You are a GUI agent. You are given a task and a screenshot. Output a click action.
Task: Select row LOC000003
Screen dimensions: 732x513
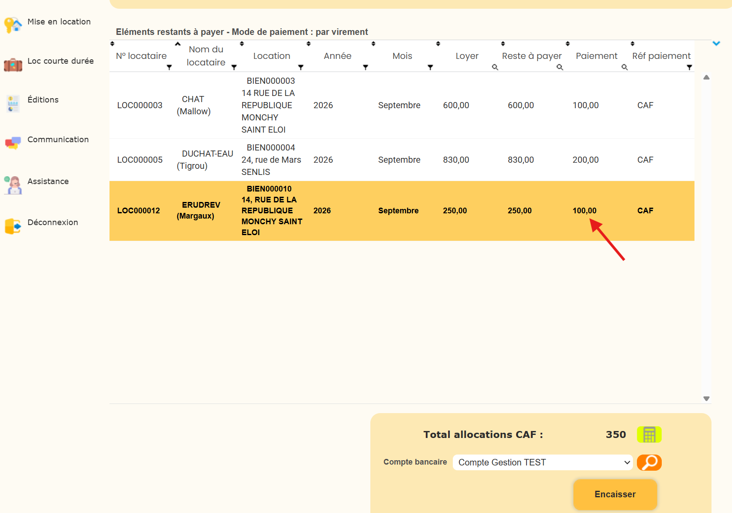(402, 105)
